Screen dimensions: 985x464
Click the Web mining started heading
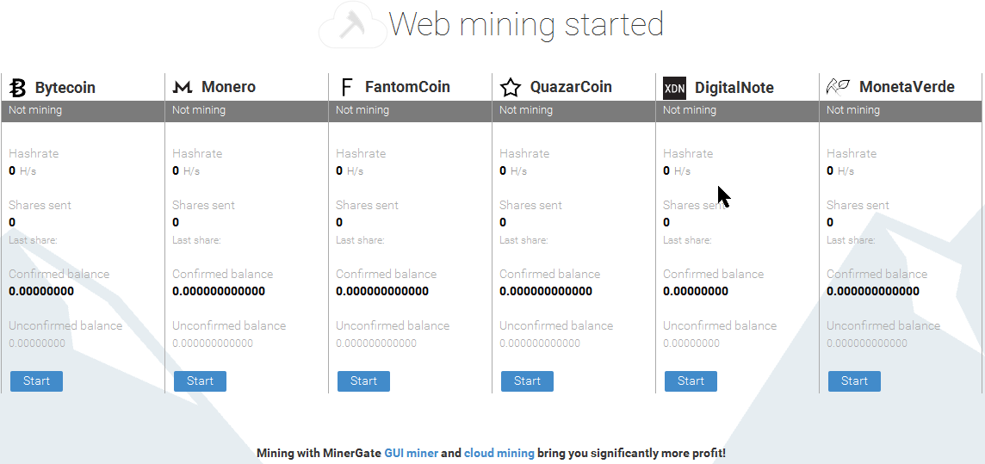[x=526, y=24]
